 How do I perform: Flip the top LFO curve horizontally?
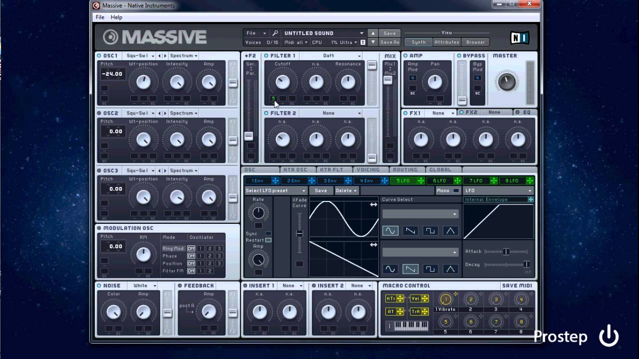pos(373,204)
